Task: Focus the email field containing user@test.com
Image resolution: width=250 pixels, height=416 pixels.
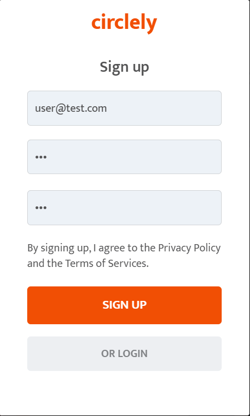Action: (124, 108)
